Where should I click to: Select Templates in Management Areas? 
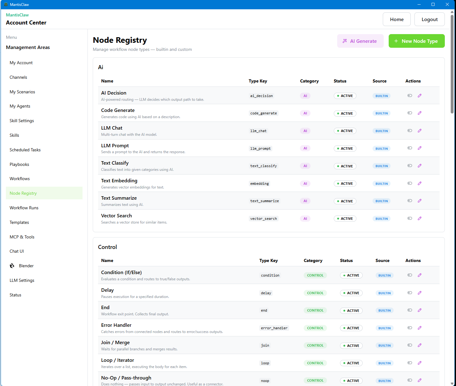19,222
